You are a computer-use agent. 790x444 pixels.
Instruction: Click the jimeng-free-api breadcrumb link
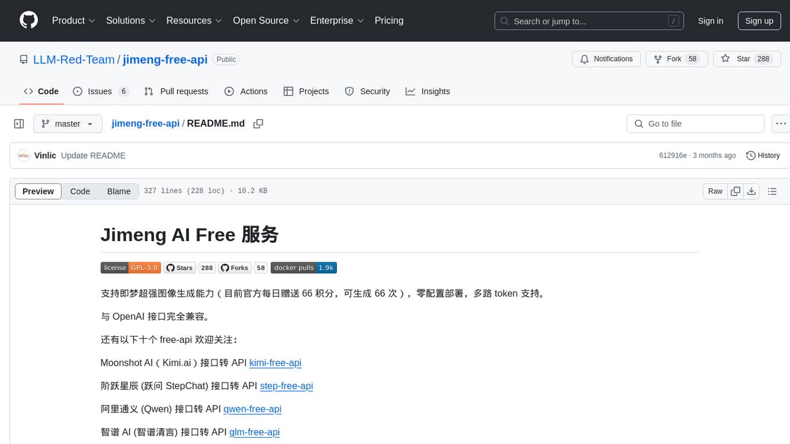coord(145,124)
